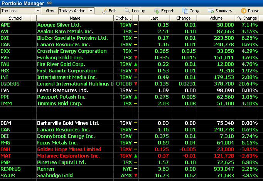This screenshot has height=181, width=263.
Task: Click the APE symbol cell
Action: tap(5, 25)
